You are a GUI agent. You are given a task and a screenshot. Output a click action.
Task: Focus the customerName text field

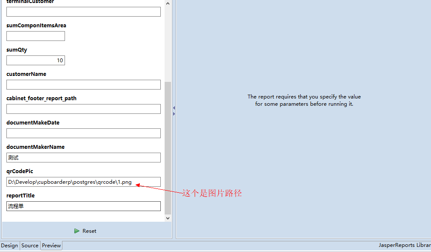pos(83,84)
